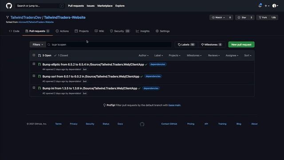Open the footer Docs link
This screenshot has width=284, height=160.
(x=120, y=124)
